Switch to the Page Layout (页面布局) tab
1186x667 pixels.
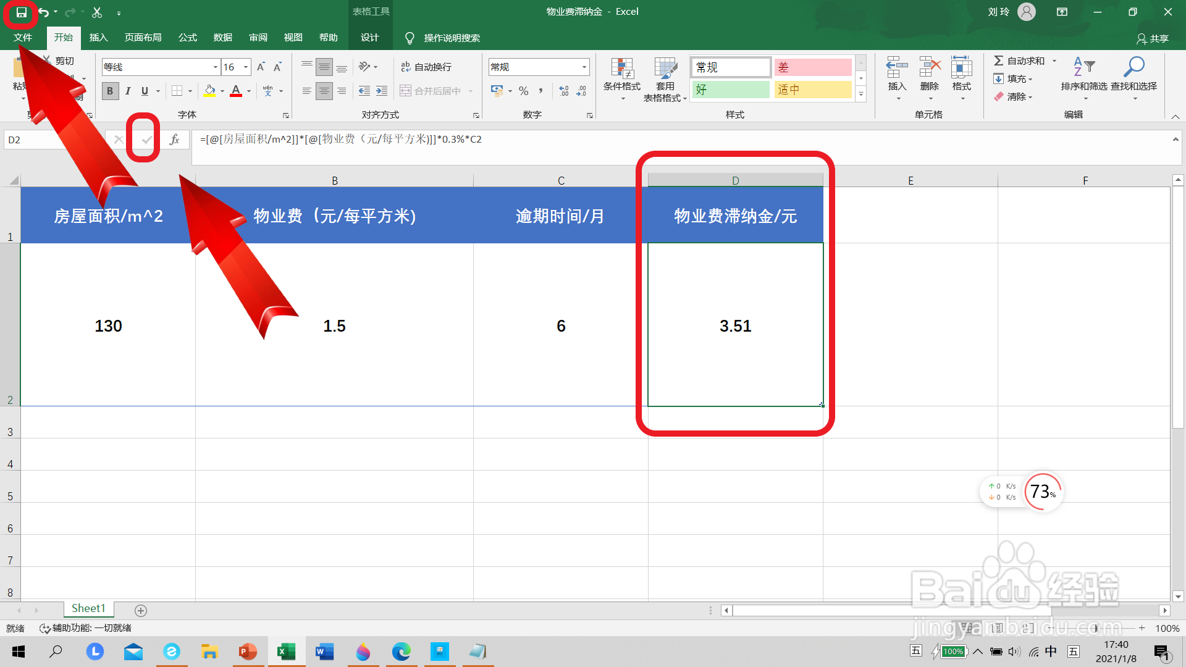pyautogui.click(x=143, y=38)
